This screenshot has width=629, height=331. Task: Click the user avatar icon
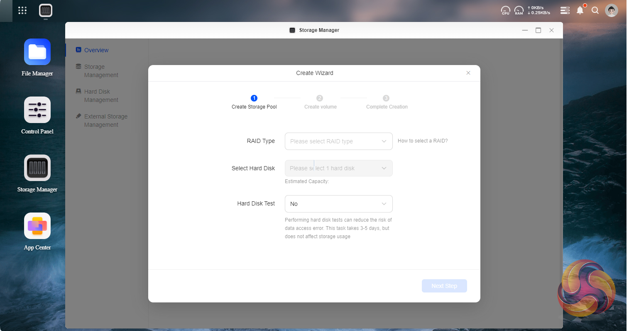pos(611,10)
